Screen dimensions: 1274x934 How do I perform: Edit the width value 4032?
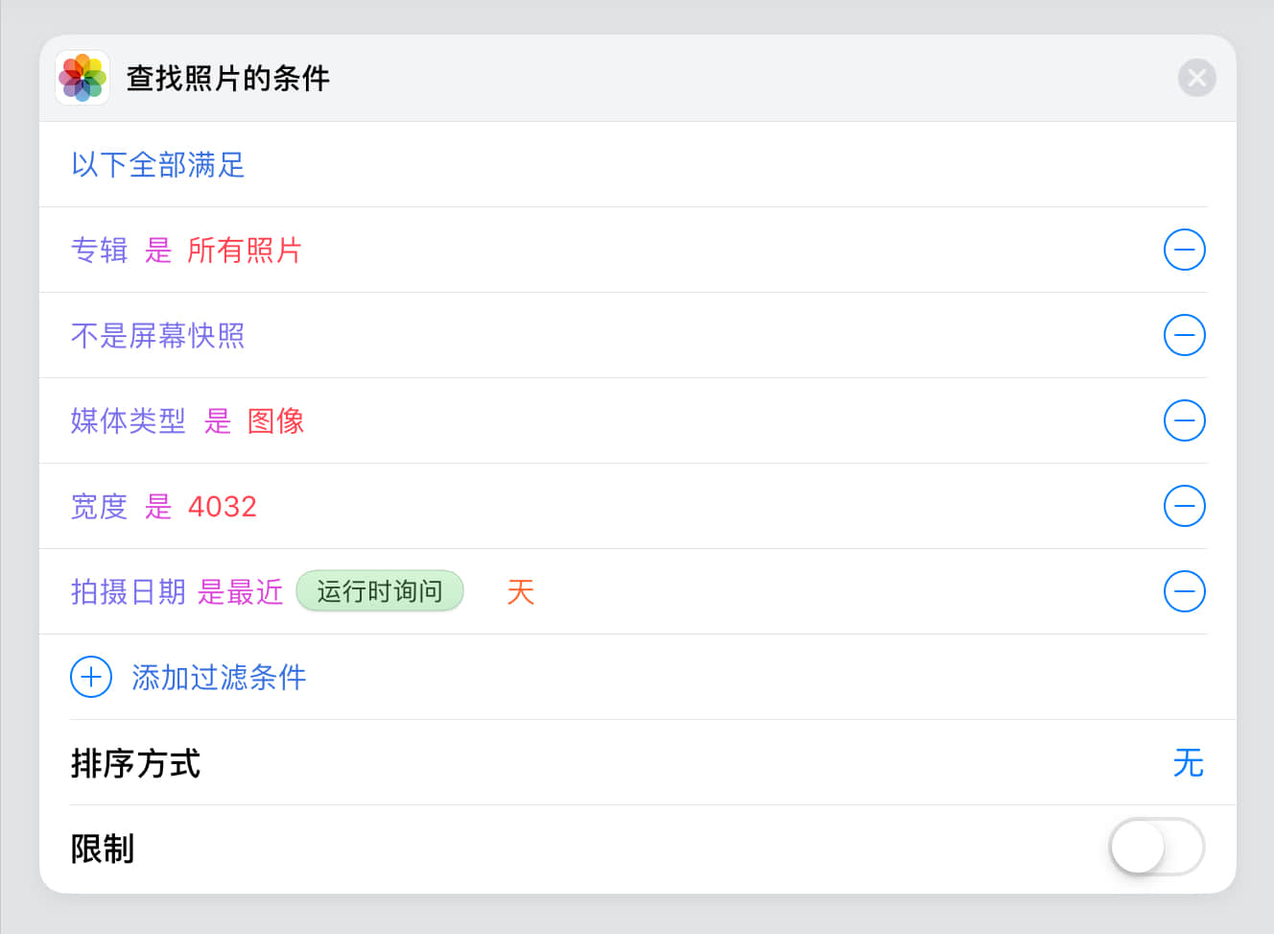(x=223, y=507)
